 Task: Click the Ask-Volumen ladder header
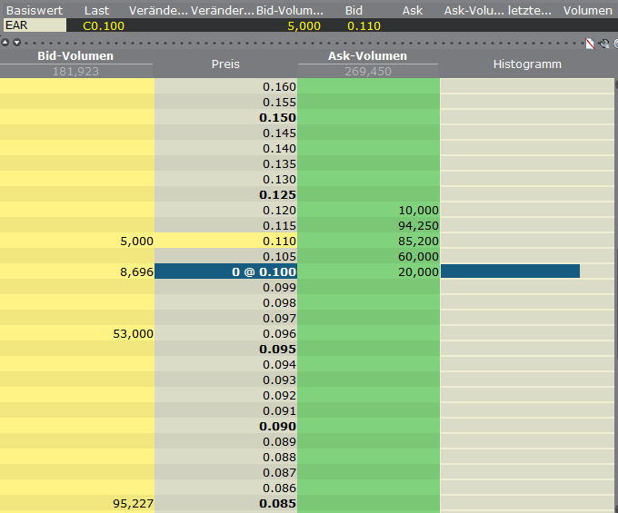pyautogui.click(x=367, y=56)
